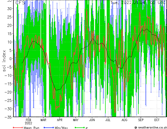Click the chart date 'Tue, 2022.01.04 00 UTC'
Viewport: 167px width, 129px height.
[138, 3]
